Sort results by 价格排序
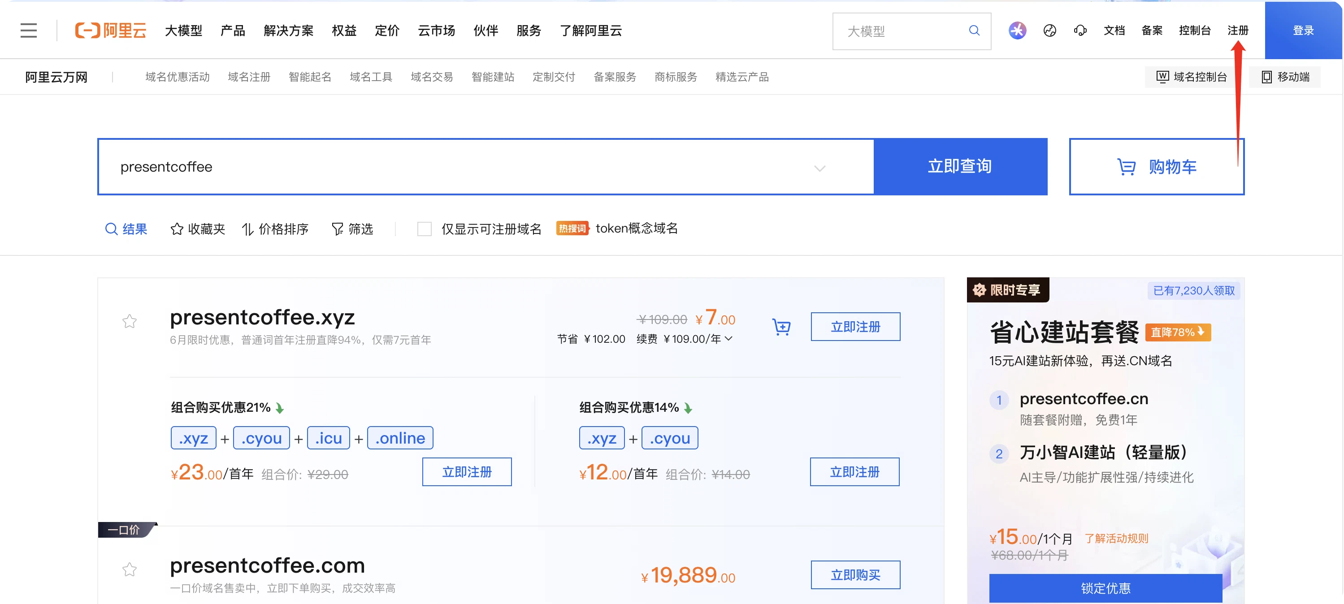The image size is (1344, 604). [x=275, y=229]
